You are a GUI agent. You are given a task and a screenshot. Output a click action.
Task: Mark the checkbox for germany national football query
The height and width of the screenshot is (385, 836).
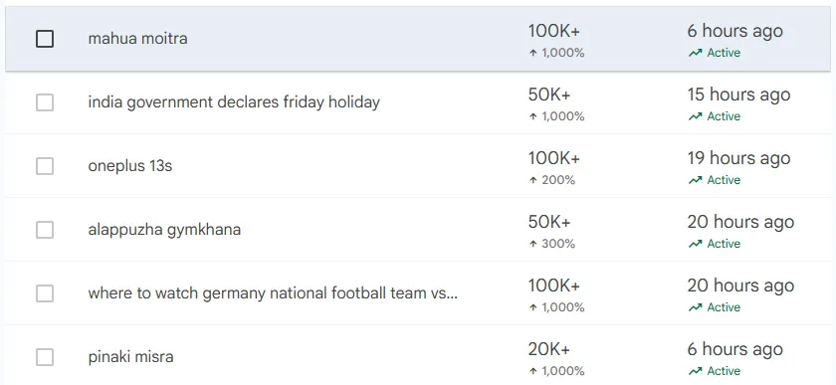tap(45, 293)
